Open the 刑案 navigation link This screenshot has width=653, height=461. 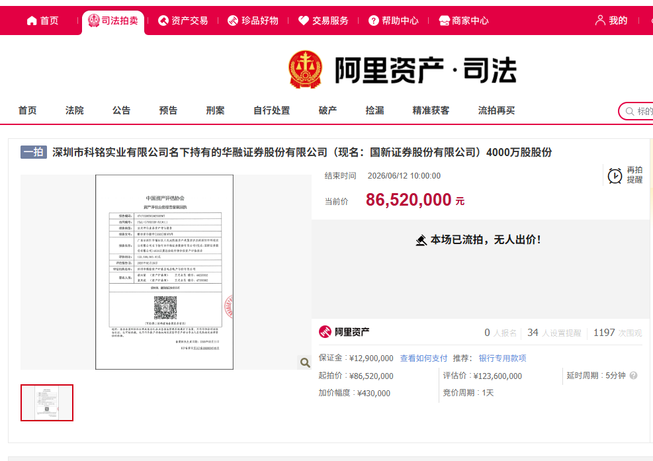pos(215,110)
